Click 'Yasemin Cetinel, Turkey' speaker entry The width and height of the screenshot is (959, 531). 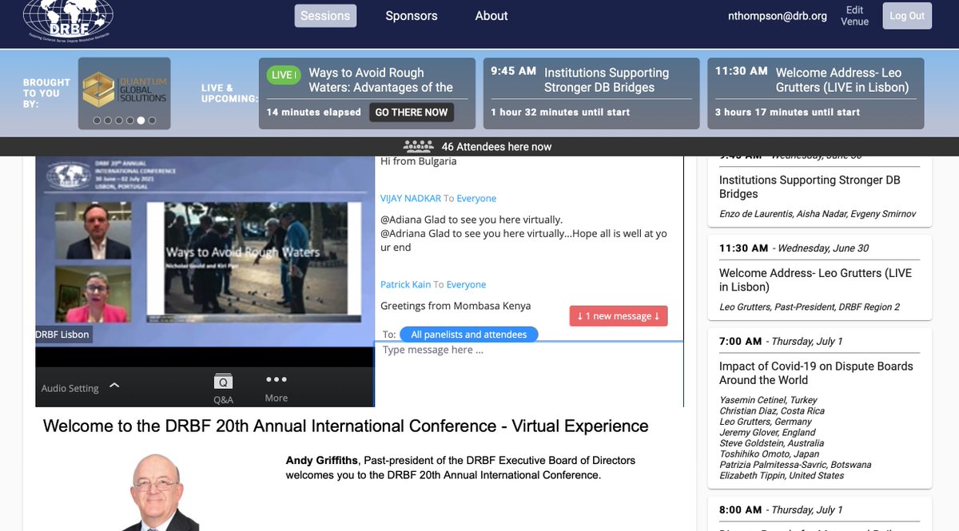coord(768,400)
